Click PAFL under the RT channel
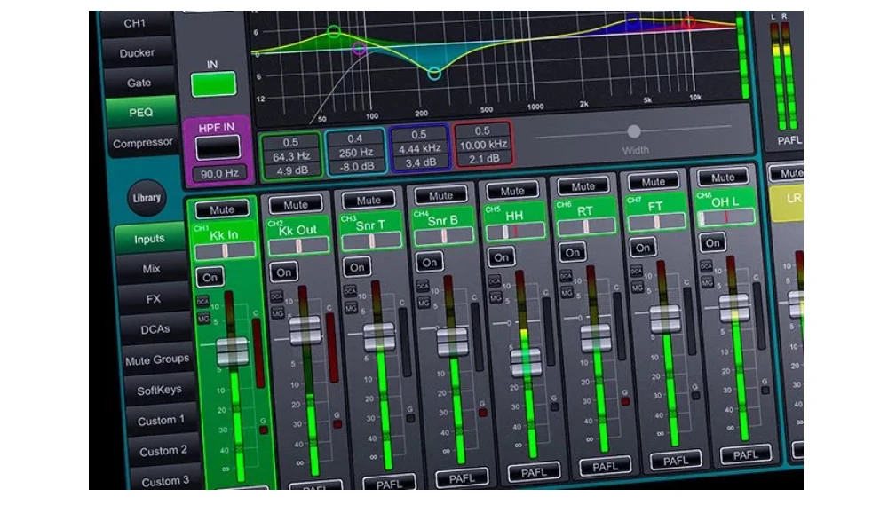This screenshot has height=505, width=888. tap(605, 467)
